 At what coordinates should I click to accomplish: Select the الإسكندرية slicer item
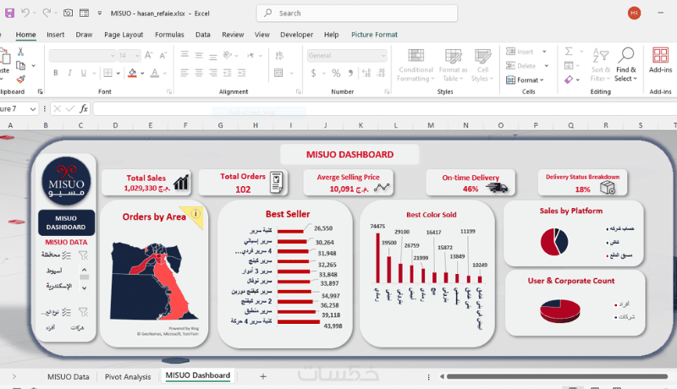tap(58, 286)
